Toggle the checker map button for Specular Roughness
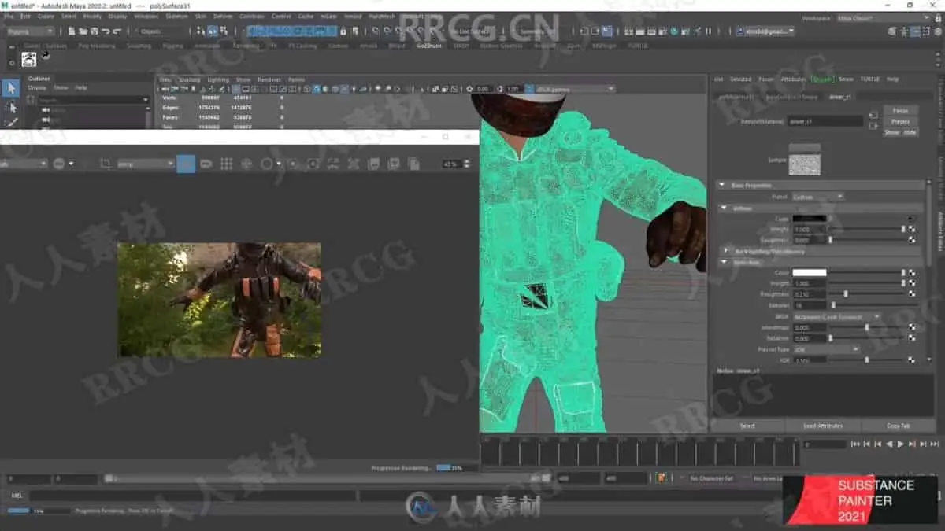945x531 pixels. (x=912, y=293)
